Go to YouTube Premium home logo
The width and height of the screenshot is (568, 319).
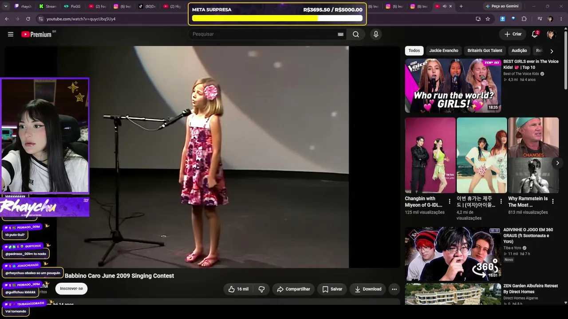pyautogui.click(x=36, y=34)
